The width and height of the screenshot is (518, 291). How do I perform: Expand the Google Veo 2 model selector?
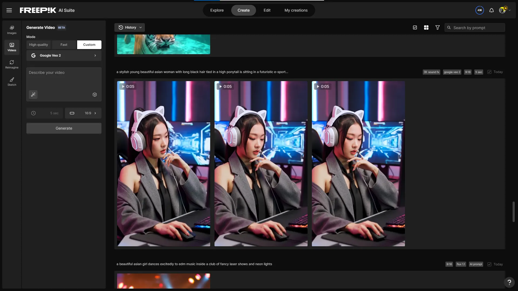pyautogui.click(x=64, y=56)
